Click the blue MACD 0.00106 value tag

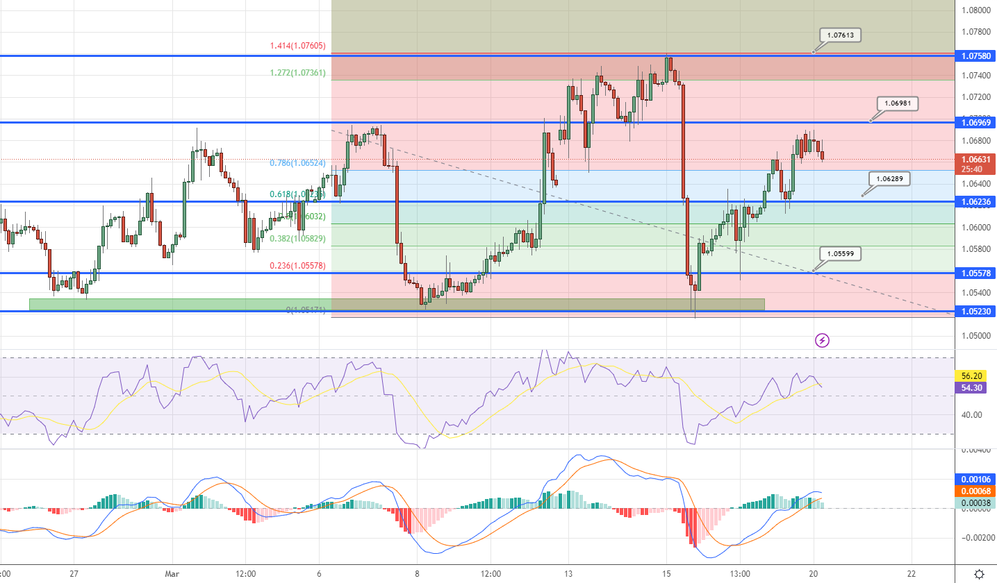point(976,480)
